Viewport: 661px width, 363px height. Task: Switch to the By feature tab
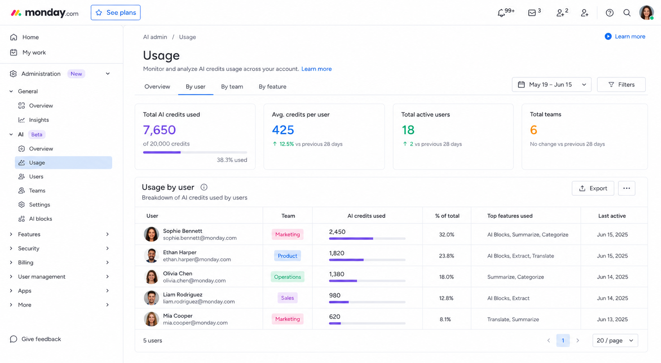[x=272, y=87]
